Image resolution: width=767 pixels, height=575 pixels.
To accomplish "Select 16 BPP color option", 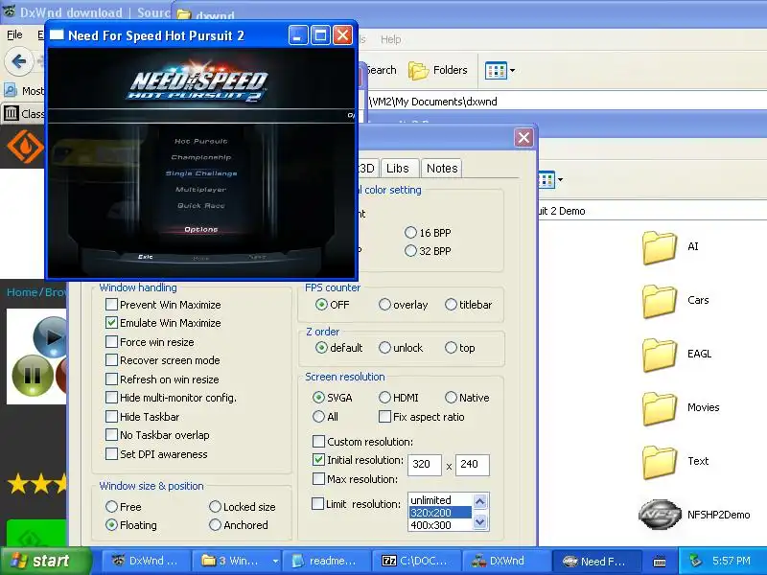I will tap(410, 233).
